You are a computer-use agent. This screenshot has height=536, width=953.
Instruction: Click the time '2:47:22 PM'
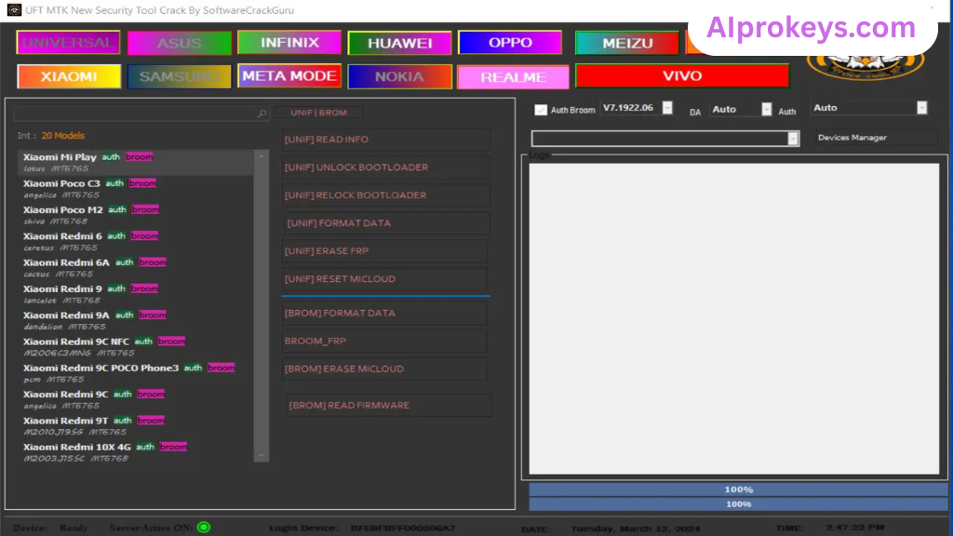click(854, 528)
